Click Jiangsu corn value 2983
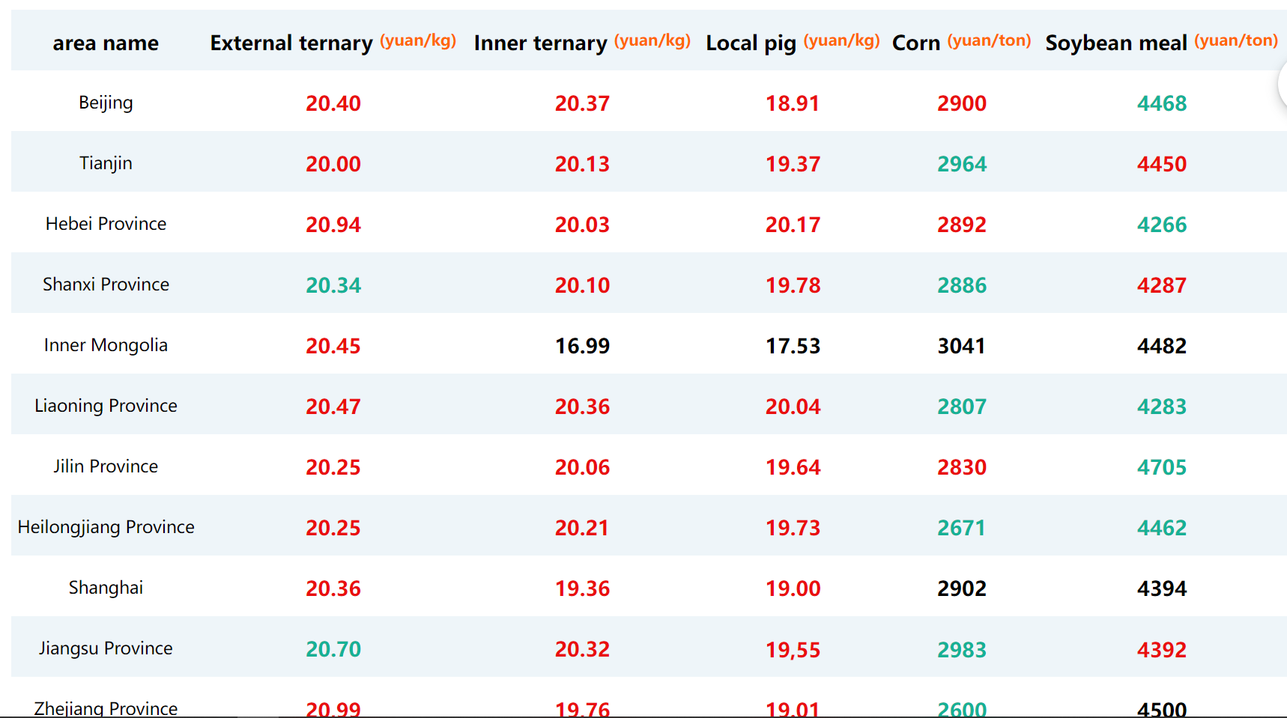Viewport: 1287px width, 718px height. 962,649
